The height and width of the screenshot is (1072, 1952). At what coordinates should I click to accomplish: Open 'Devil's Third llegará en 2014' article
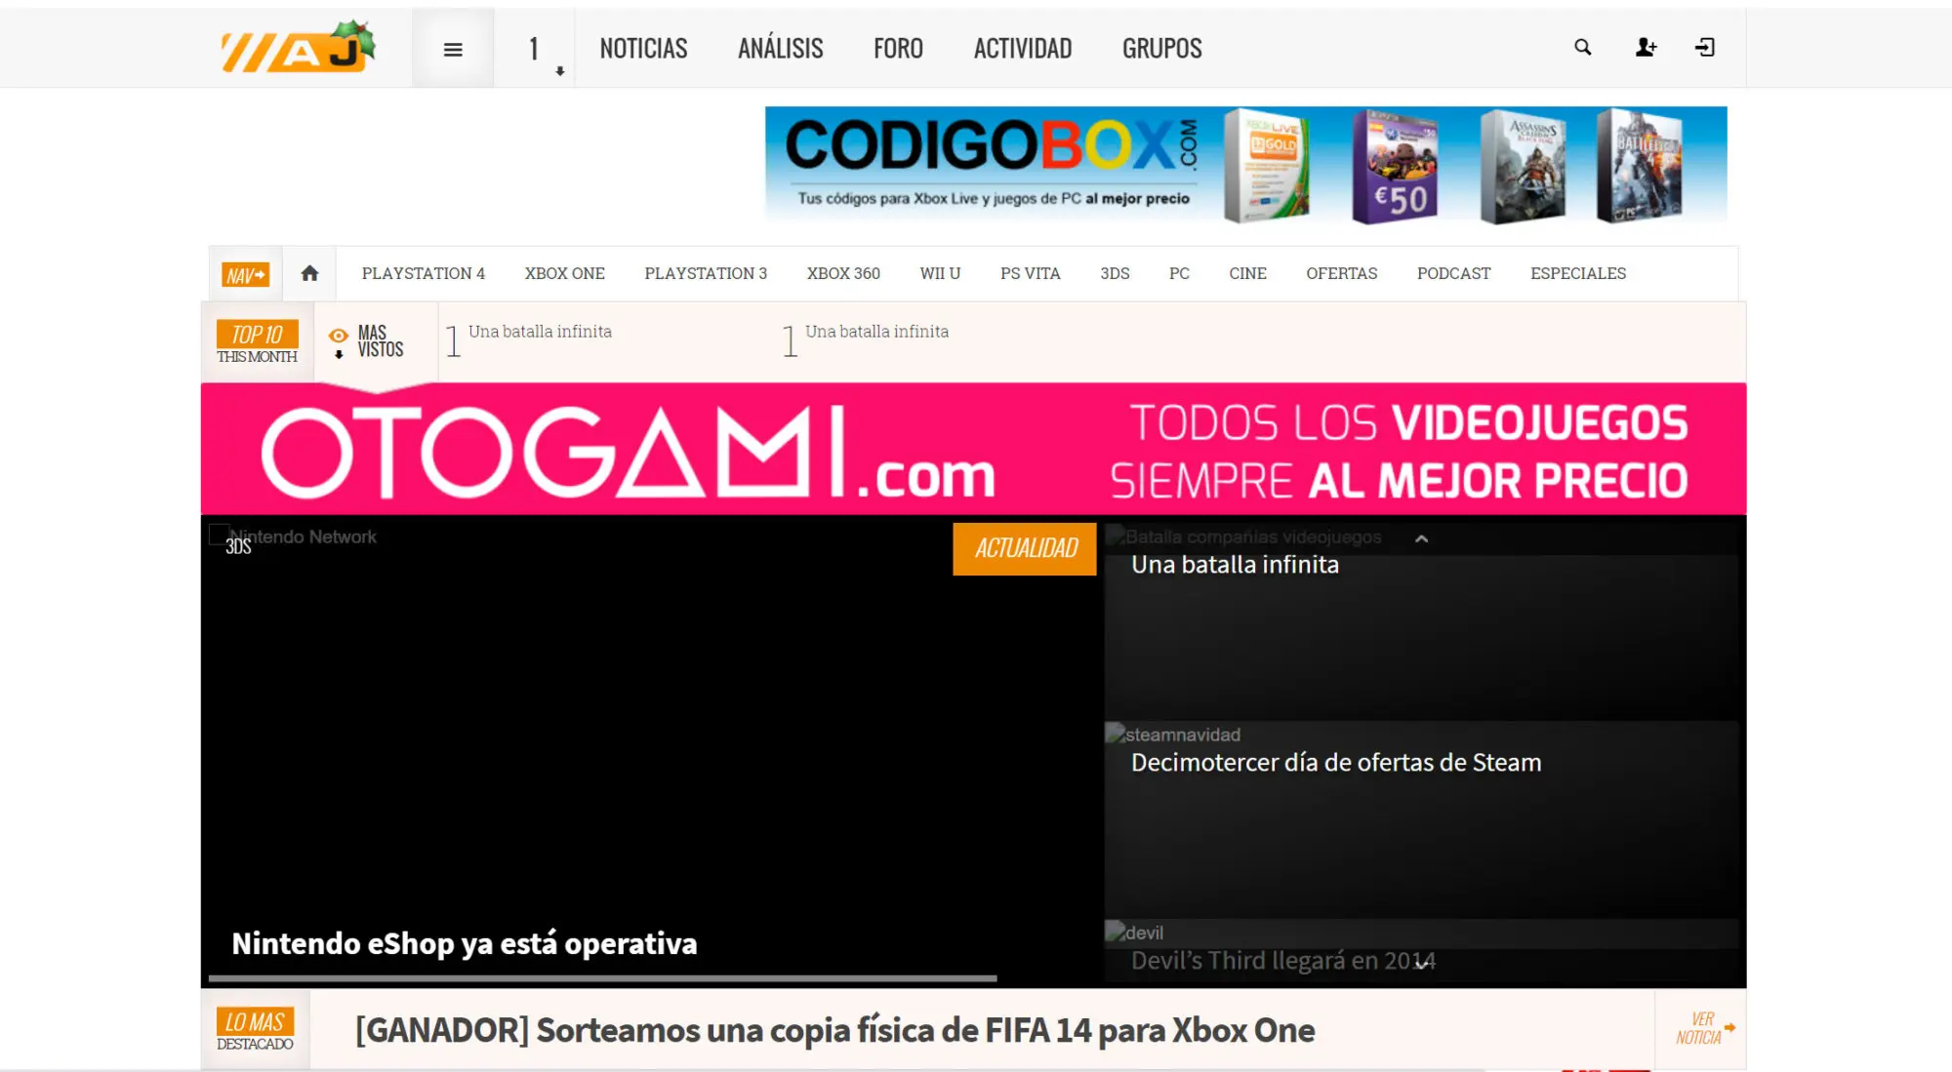pyautogui.click(x=1282, y=961)
